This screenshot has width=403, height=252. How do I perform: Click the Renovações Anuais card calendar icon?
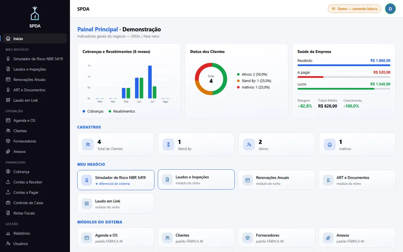coord(248,180)
